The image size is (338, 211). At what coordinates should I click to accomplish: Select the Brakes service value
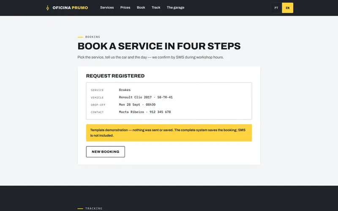(125, 90)
